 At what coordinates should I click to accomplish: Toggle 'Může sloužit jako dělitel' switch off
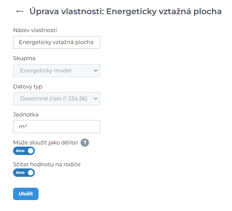(x=24, y=151)
